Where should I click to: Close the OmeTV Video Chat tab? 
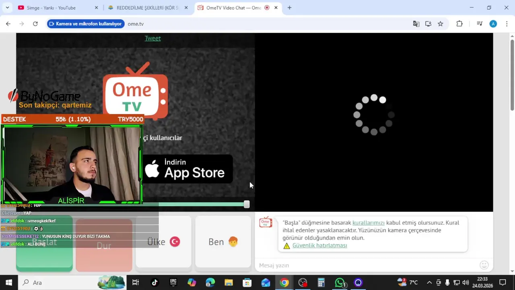pos(276,8)
